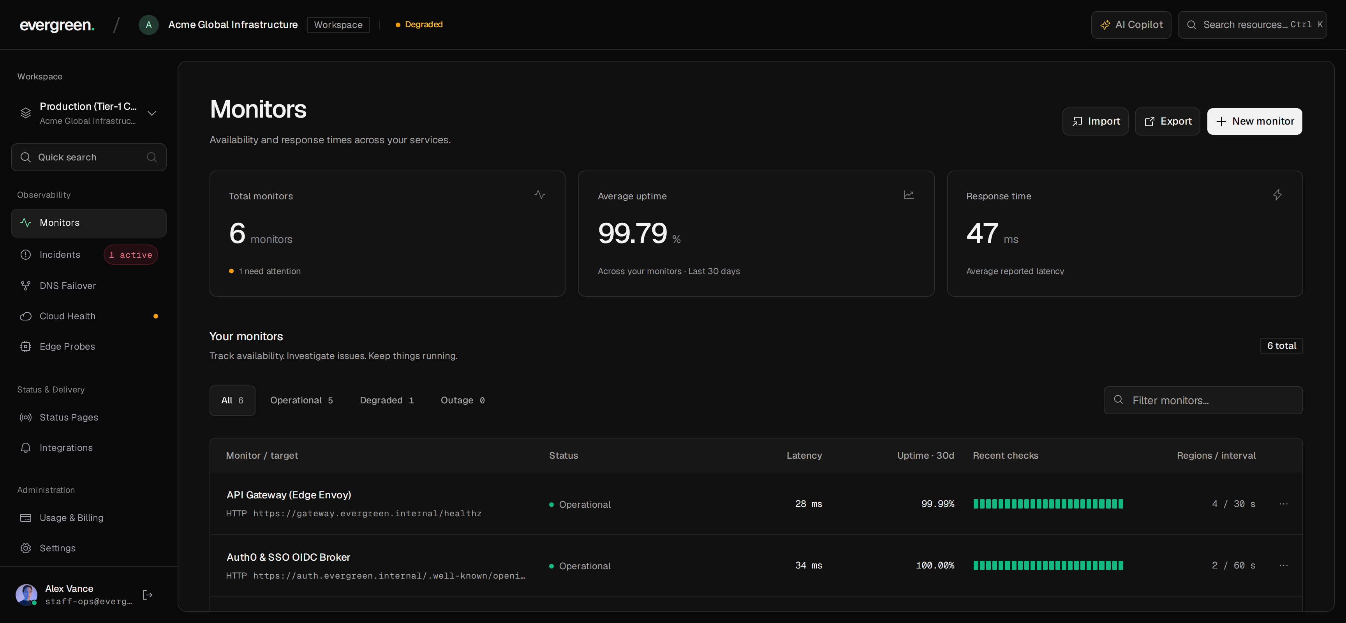Screen dimensions: 1346x623
Task: Click Alex Vance's profile avatar
Action: tap(26, 595)
